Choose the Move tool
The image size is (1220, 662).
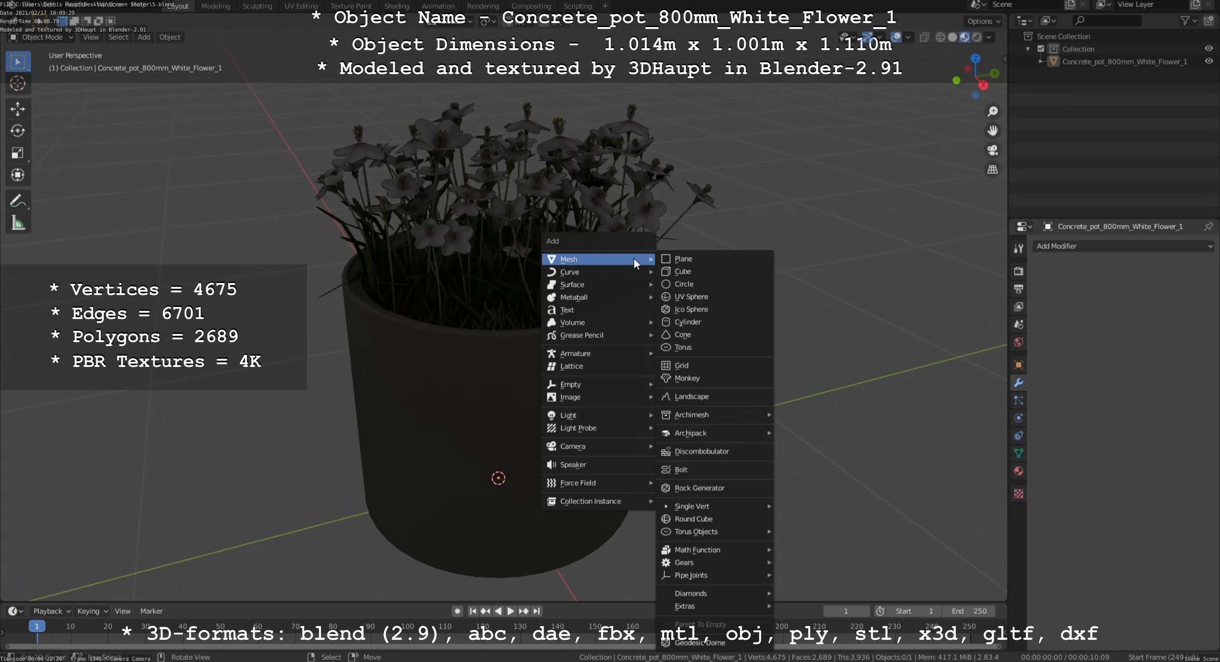pyautogui.click(x=17, y=109)
